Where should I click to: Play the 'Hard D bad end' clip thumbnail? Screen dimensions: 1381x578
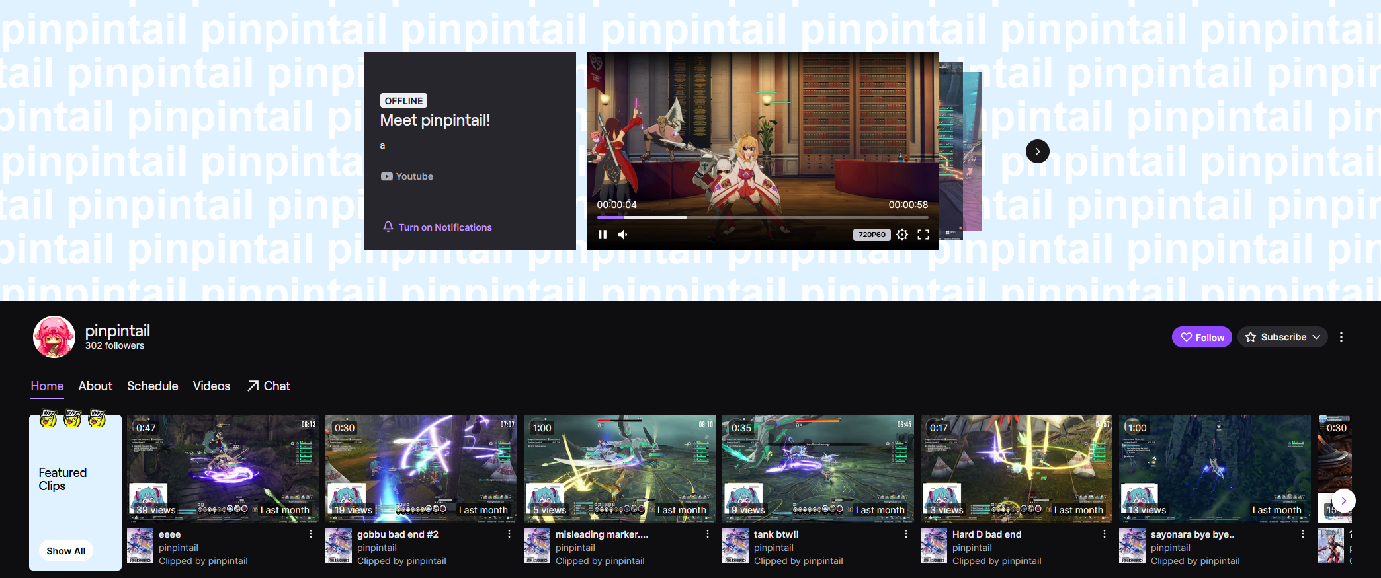[x=1017, y=468]
